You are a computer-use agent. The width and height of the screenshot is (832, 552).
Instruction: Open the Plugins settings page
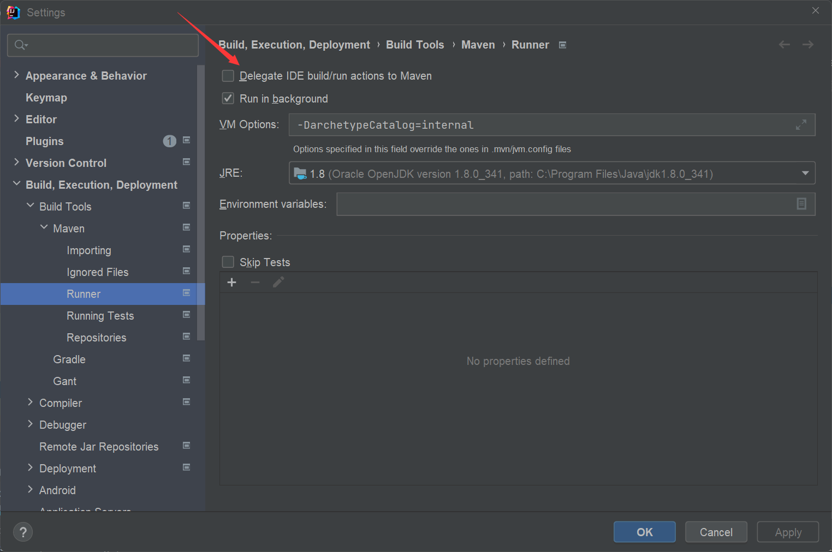pos(45,141)
